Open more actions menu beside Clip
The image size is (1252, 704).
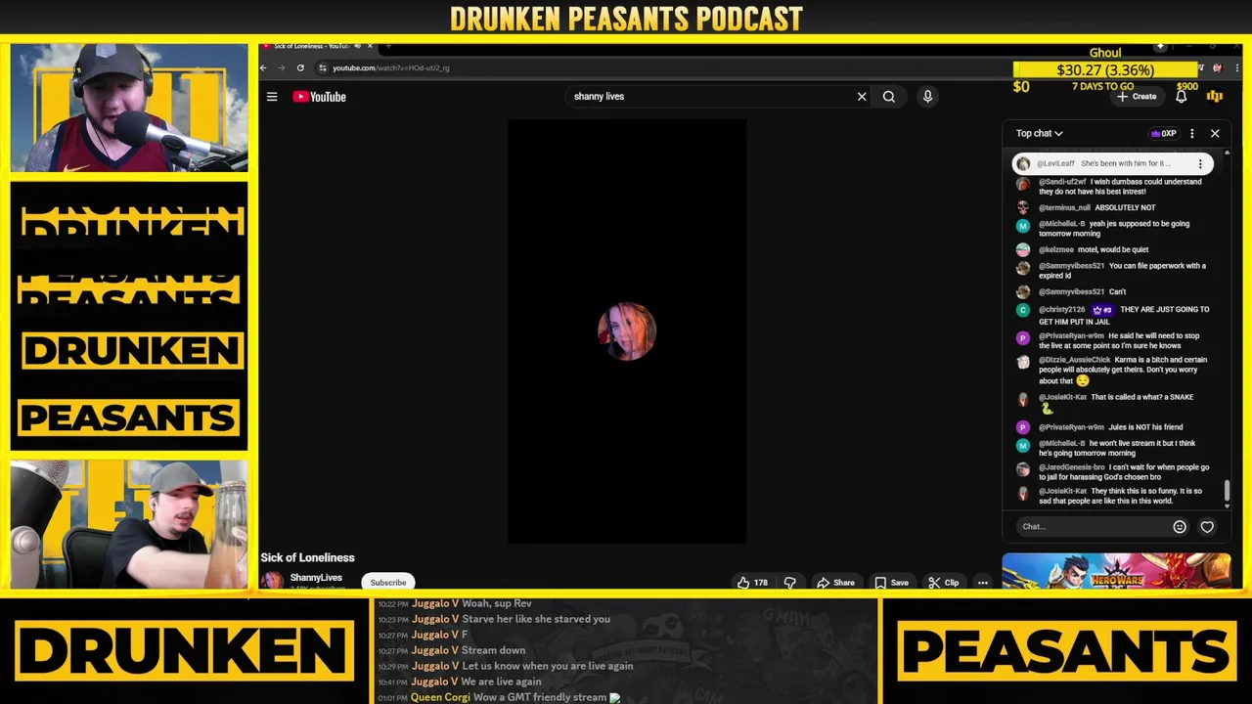(983, 583)
